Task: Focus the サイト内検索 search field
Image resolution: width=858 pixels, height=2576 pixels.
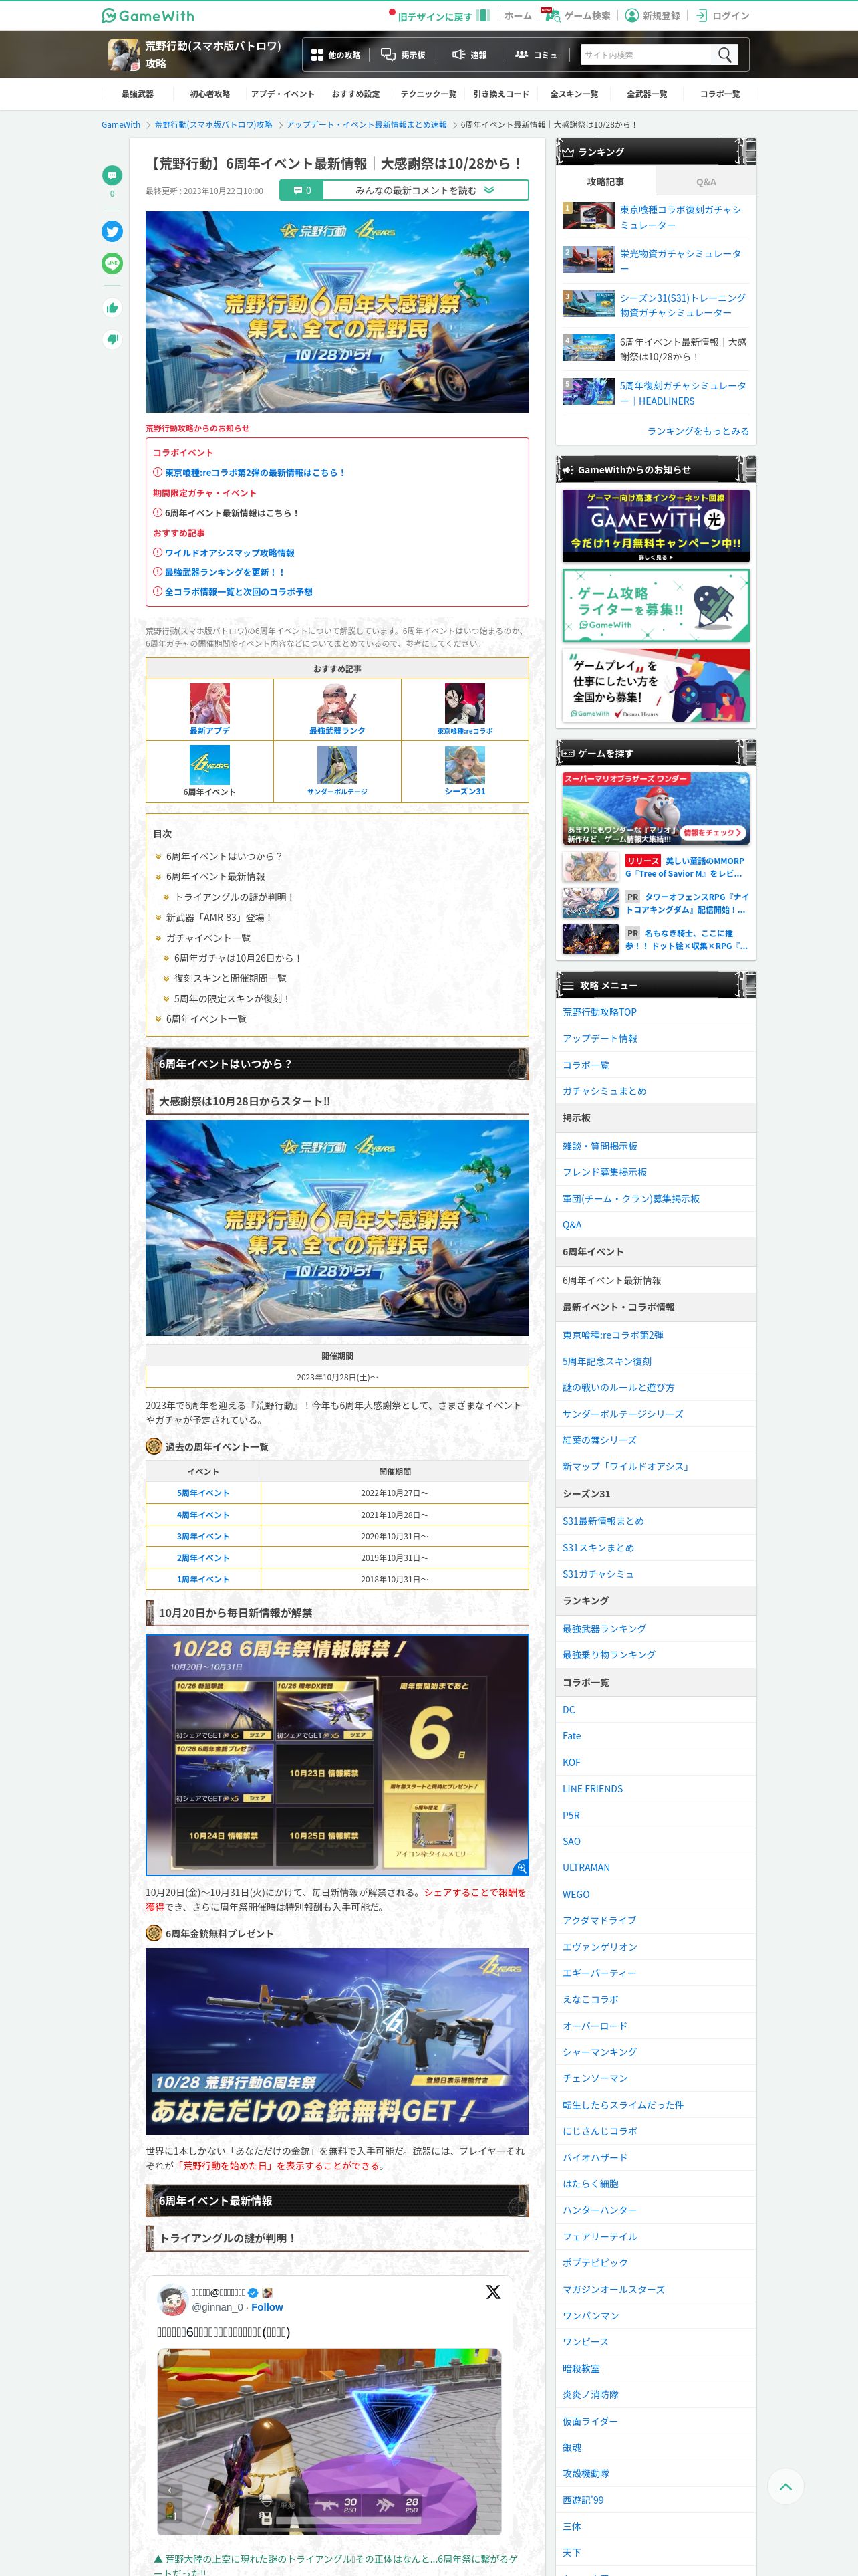Action: (646, 55)
